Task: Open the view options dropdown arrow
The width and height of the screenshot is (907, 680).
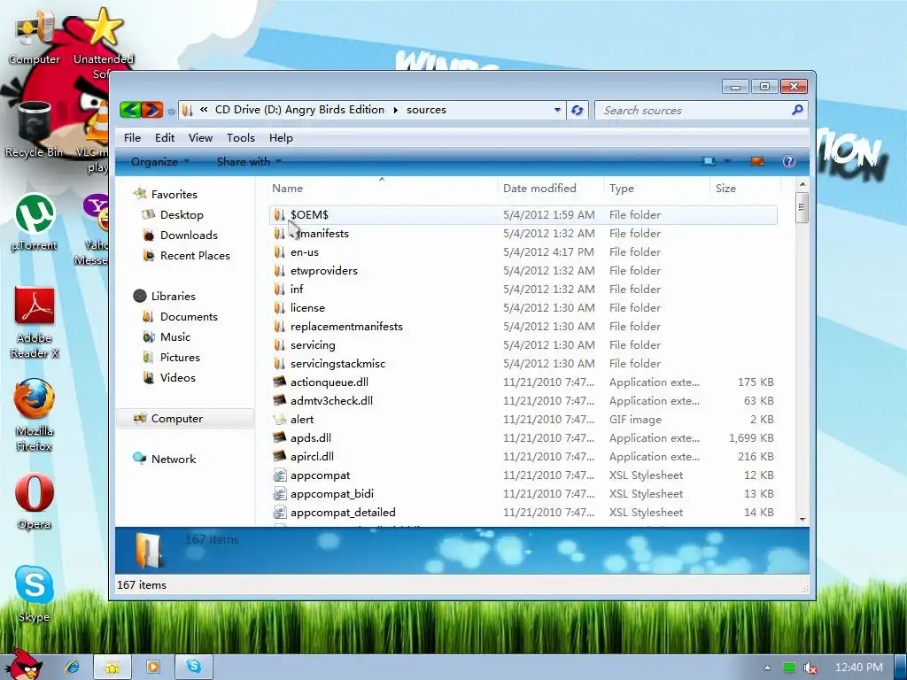Action: tap(727, 161)
